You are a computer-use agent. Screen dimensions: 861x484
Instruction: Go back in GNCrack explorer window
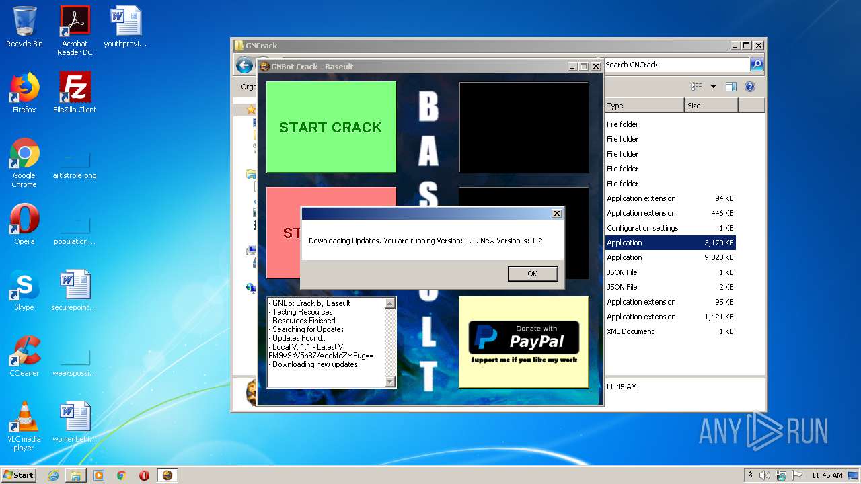pyautogui.click(x=244, y=65)
